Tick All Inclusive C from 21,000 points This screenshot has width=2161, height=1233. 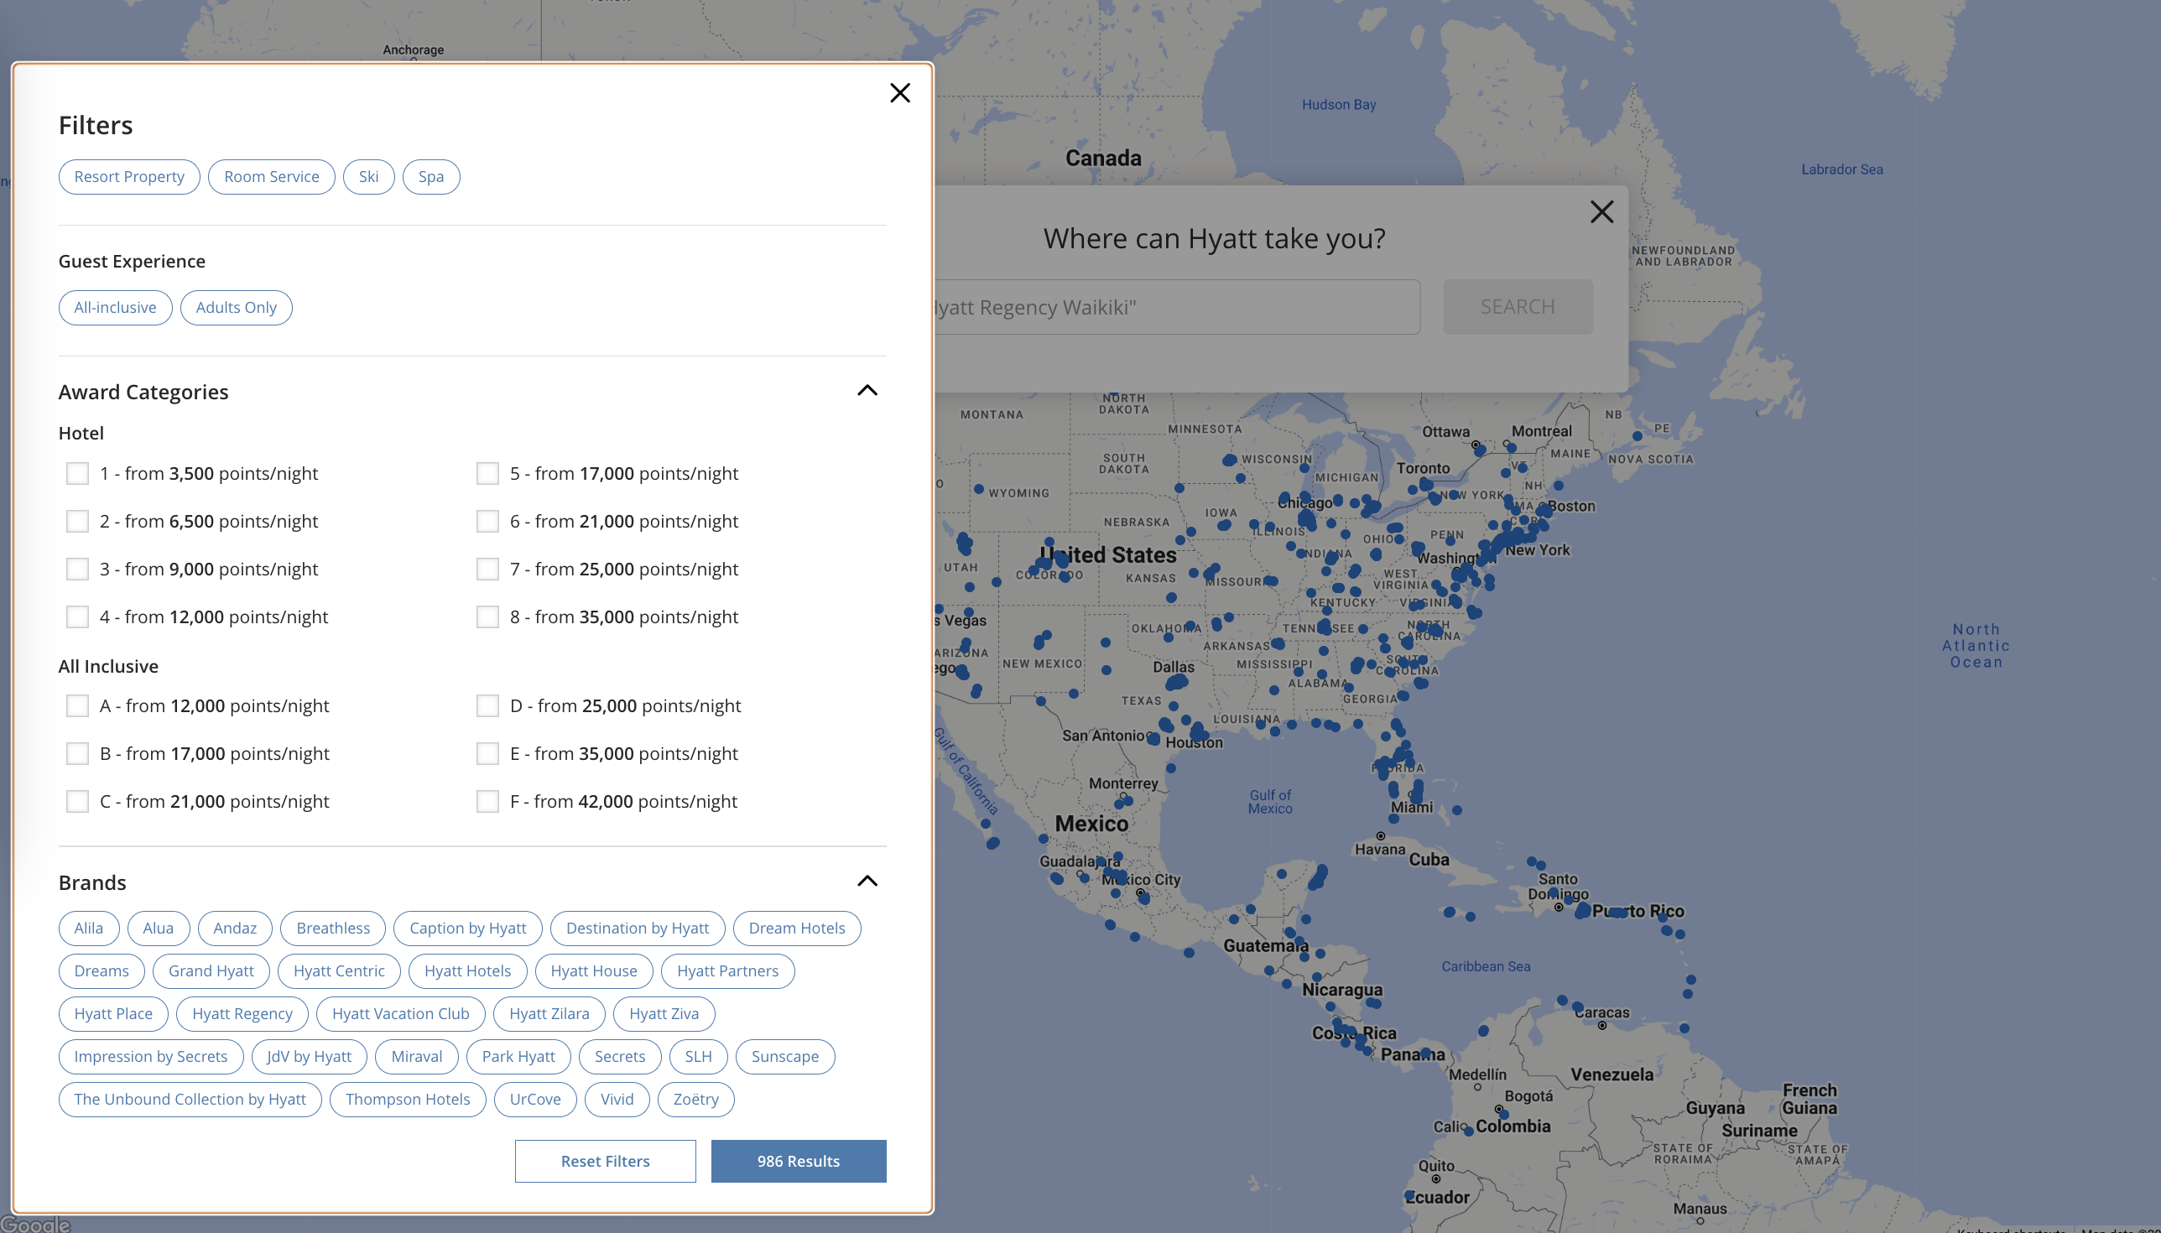pos(77,801)
